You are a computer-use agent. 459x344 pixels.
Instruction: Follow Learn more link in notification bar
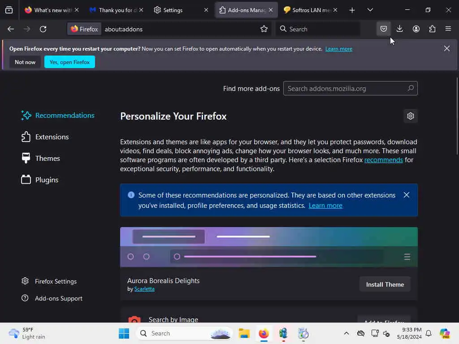point(339,49)
